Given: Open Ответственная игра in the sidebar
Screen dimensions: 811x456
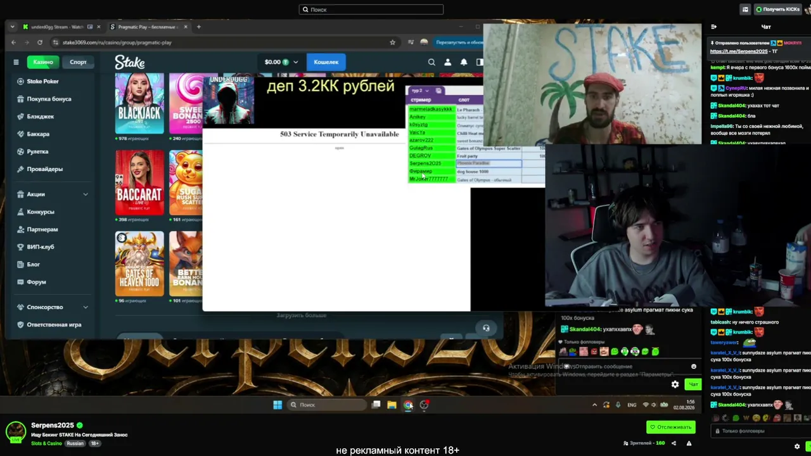Looking at the screenshot, I should pos(49,325).
